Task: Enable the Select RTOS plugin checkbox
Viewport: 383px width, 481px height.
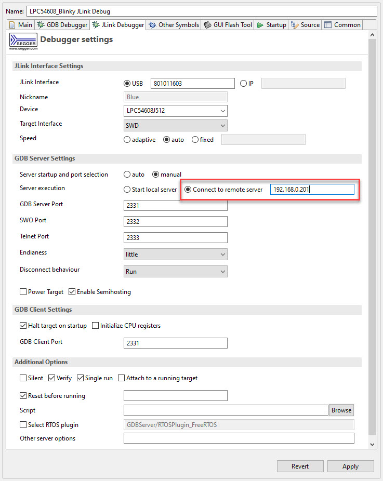Action: click(23, 425)
